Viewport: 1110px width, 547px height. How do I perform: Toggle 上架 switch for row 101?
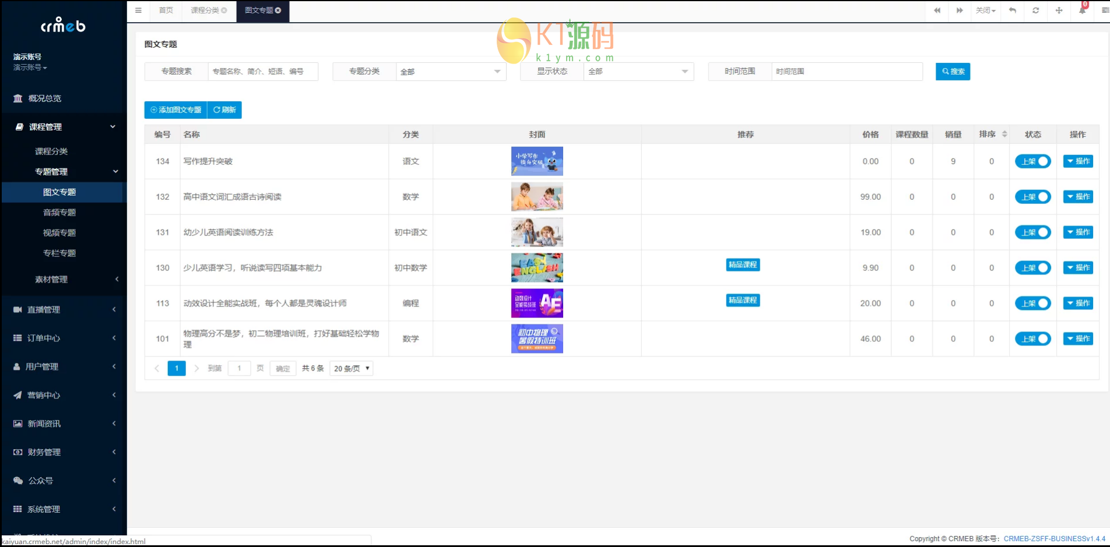coord(1032,339)
